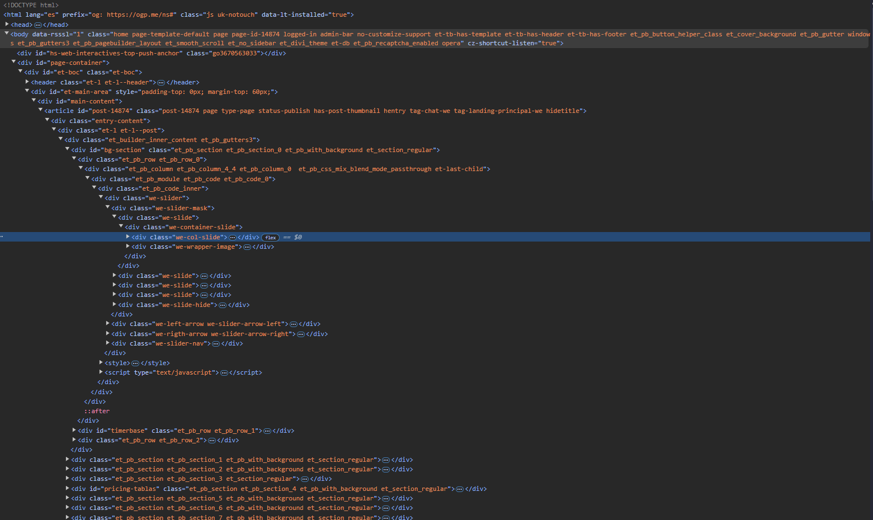Expand the we-col-slide div triangle
Viewport: 873px width, 520px height.
(128, 237)
